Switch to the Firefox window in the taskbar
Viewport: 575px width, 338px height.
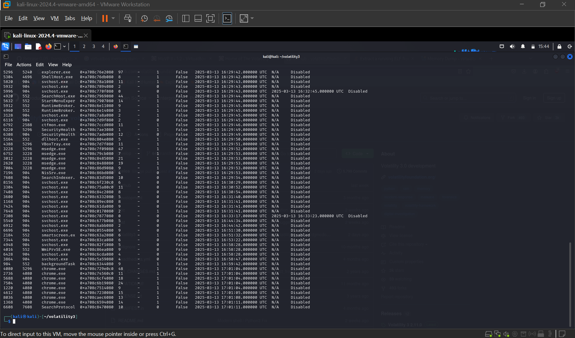pyautogui.click(x=116, y=46)
